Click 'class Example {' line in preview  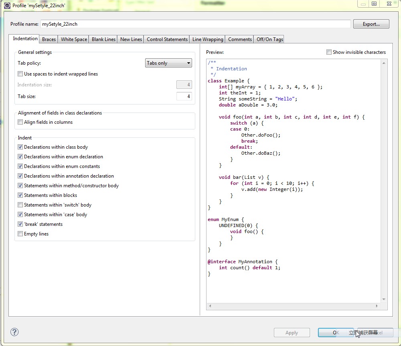click(x=229, y=81)
